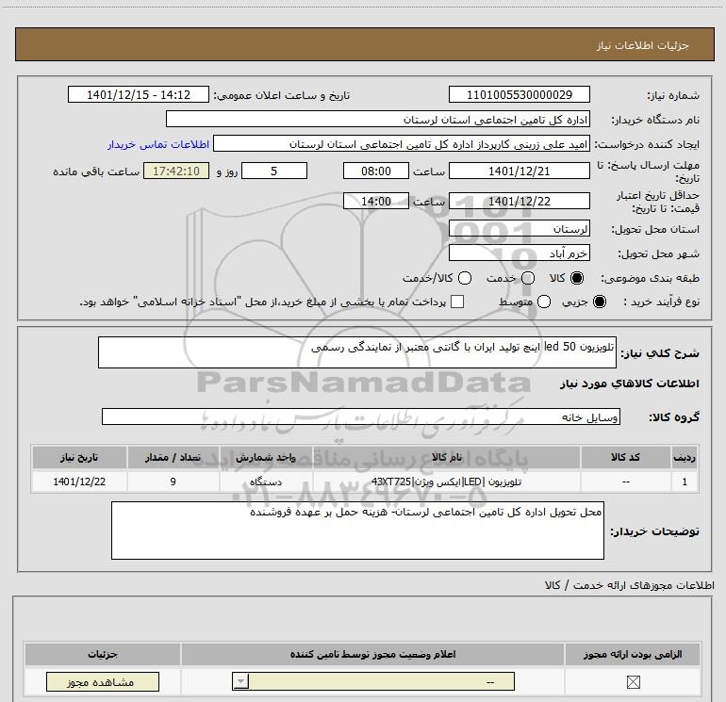The width and height of the screenshot is (726, 702).
Task: Toggle Islamic treasury bonds payment checkbox
Action: click(x=457, y=302)
